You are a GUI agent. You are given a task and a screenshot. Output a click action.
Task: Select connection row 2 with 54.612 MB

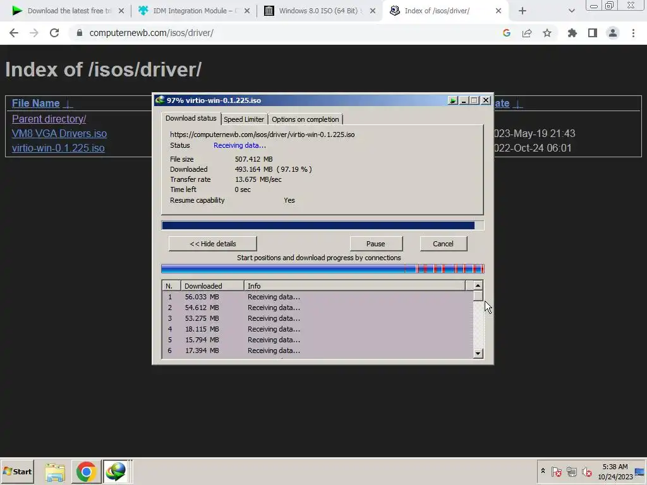click(x=318, y=308)
